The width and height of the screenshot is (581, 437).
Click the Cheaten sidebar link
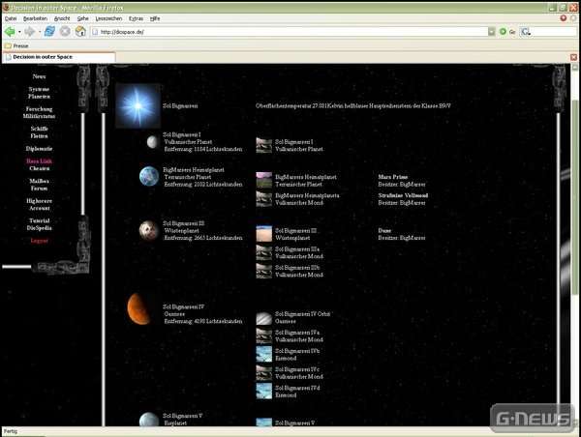click(x=39, y=168)
